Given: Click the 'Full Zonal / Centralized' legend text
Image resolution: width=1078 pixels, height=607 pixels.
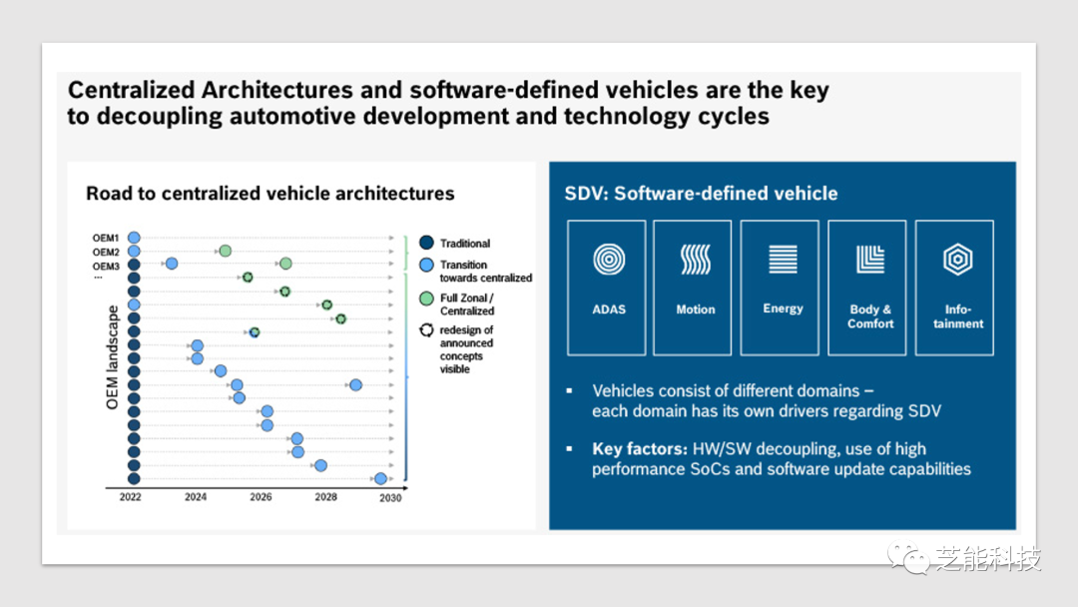Looking at the screenshot, I should (467, 304).
